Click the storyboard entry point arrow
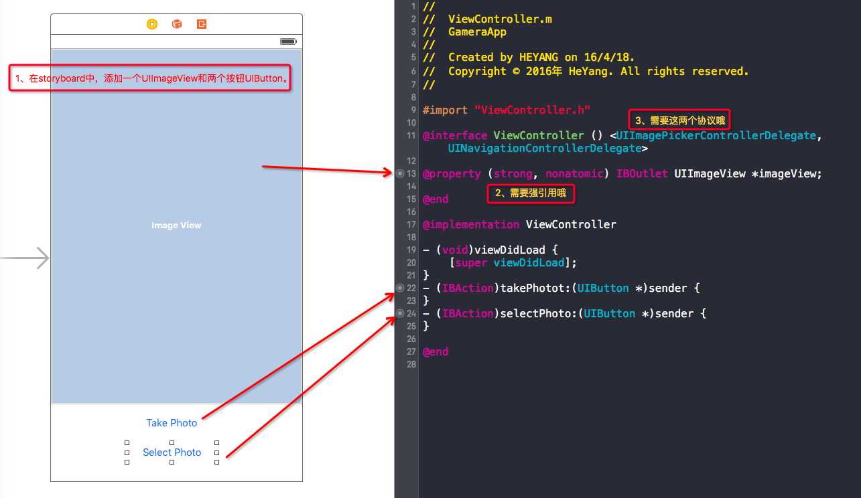This screenshot has width=861, height=498. tap(25, 258)
